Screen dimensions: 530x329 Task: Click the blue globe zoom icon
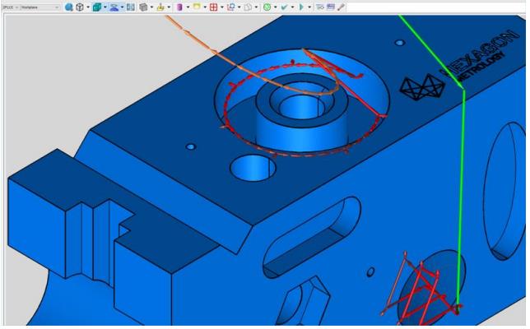pyautogui.click(x=69, y=6)
